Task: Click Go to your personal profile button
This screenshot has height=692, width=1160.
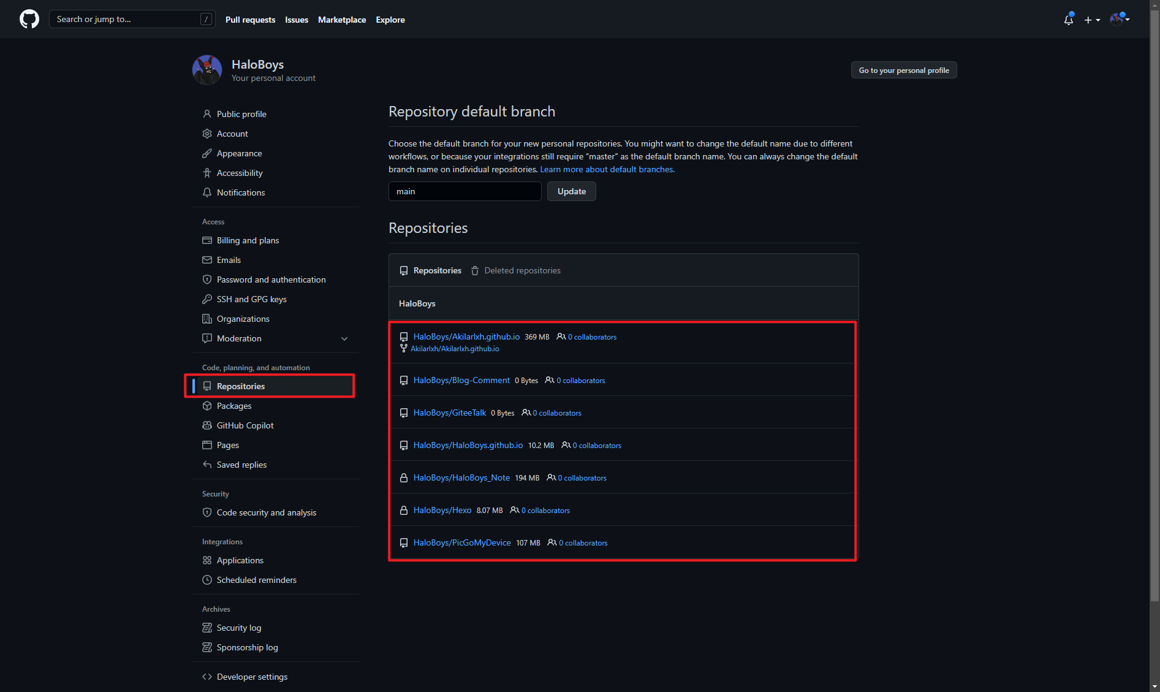Action: (x=904, y=70)
